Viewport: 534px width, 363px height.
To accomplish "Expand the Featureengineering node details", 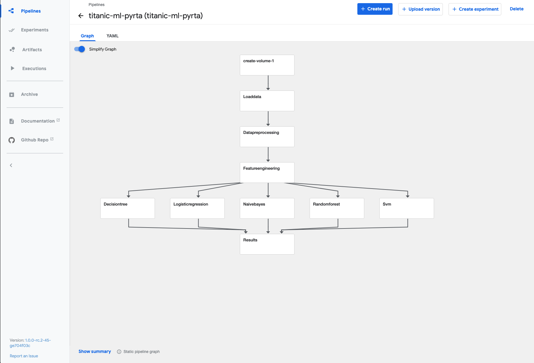I will click(267, 173).
